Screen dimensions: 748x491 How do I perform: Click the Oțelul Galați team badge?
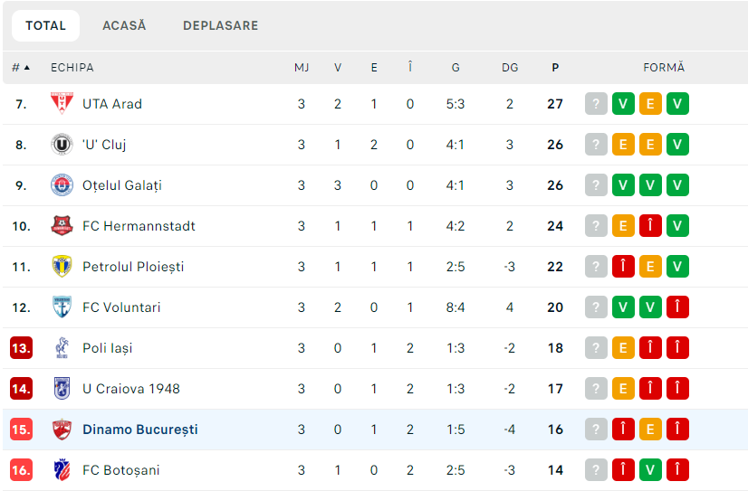[x=61, y=185]
